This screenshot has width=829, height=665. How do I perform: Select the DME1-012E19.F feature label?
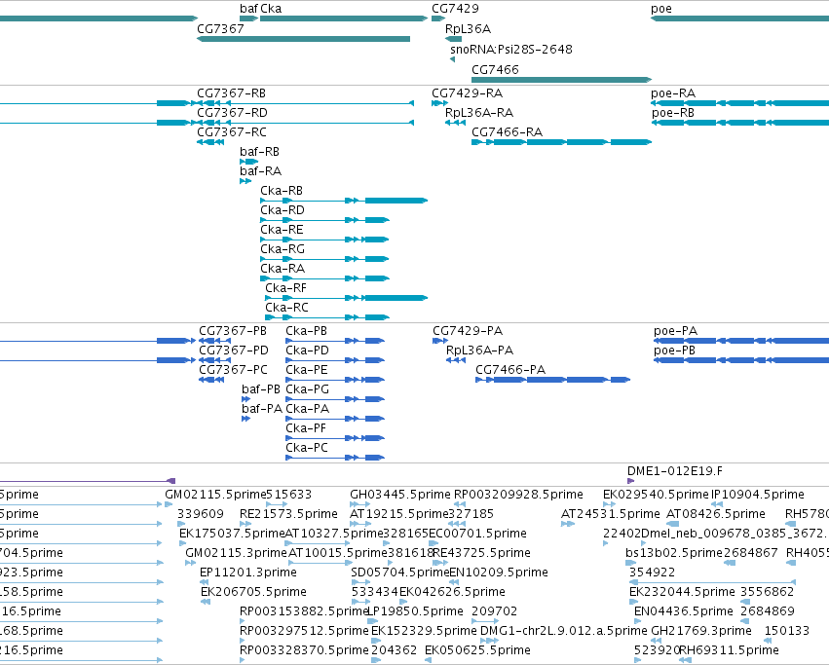(x=675, y=471)
